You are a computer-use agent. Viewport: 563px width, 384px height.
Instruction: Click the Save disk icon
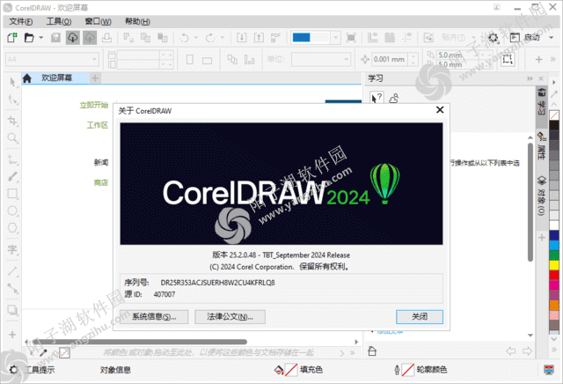pos(55,37)
